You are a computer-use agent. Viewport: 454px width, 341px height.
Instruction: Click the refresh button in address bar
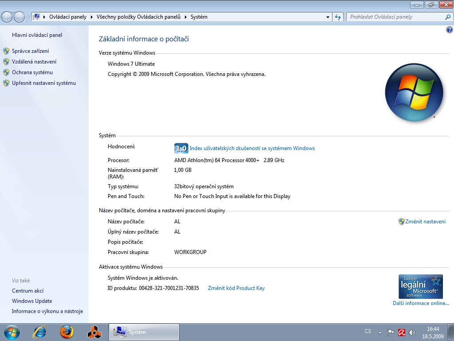338,17
